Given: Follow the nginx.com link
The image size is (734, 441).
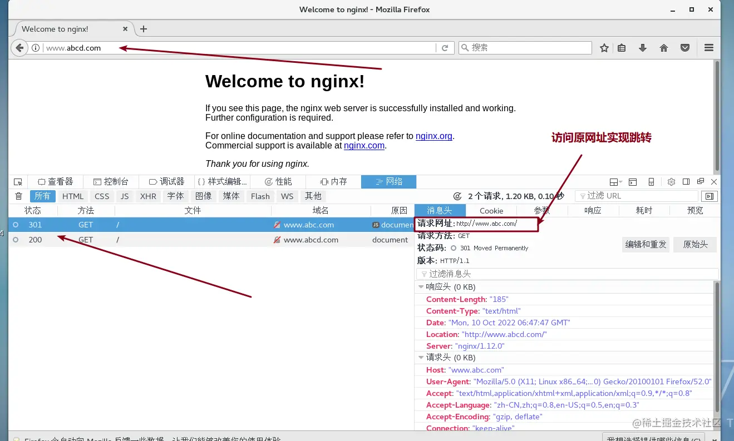Looking at the screenshot, I should coord(364,145).
